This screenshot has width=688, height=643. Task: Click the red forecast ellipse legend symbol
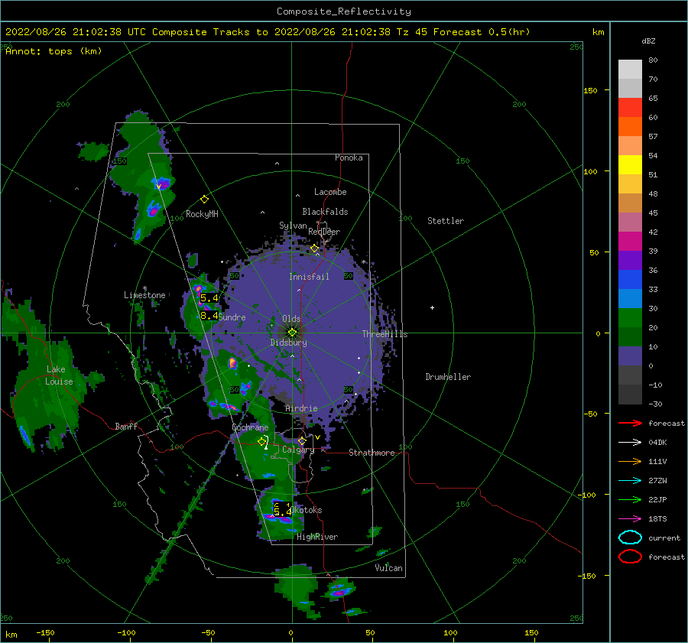(x=630, y=557)
